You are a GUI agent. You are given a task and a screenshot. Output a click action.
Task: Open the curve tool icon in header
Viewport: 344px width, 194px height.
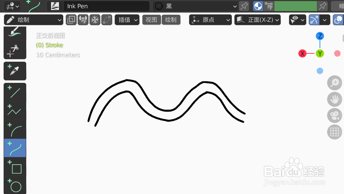(34, 6)
